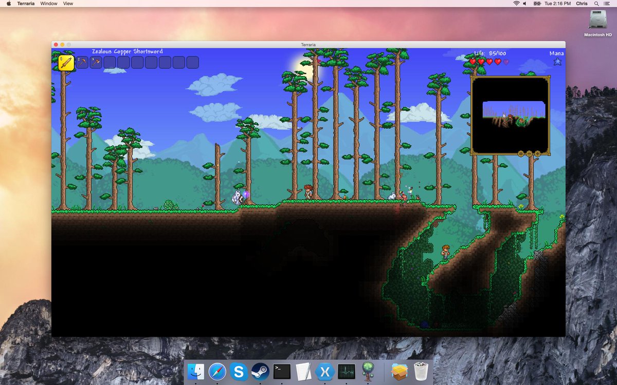Click the blue Mana star
617x385 pixels.
pos(557,62)
